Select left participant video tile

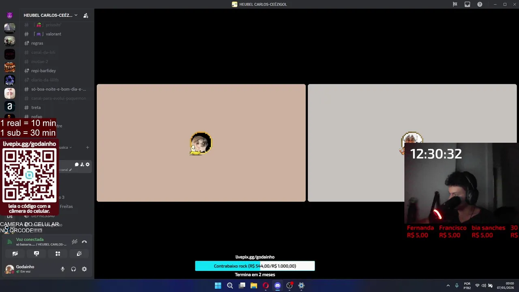pos(201,143)
